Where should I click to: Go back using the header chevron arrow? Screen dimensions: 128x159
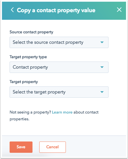pyautogui.click(x=12, y=10)
